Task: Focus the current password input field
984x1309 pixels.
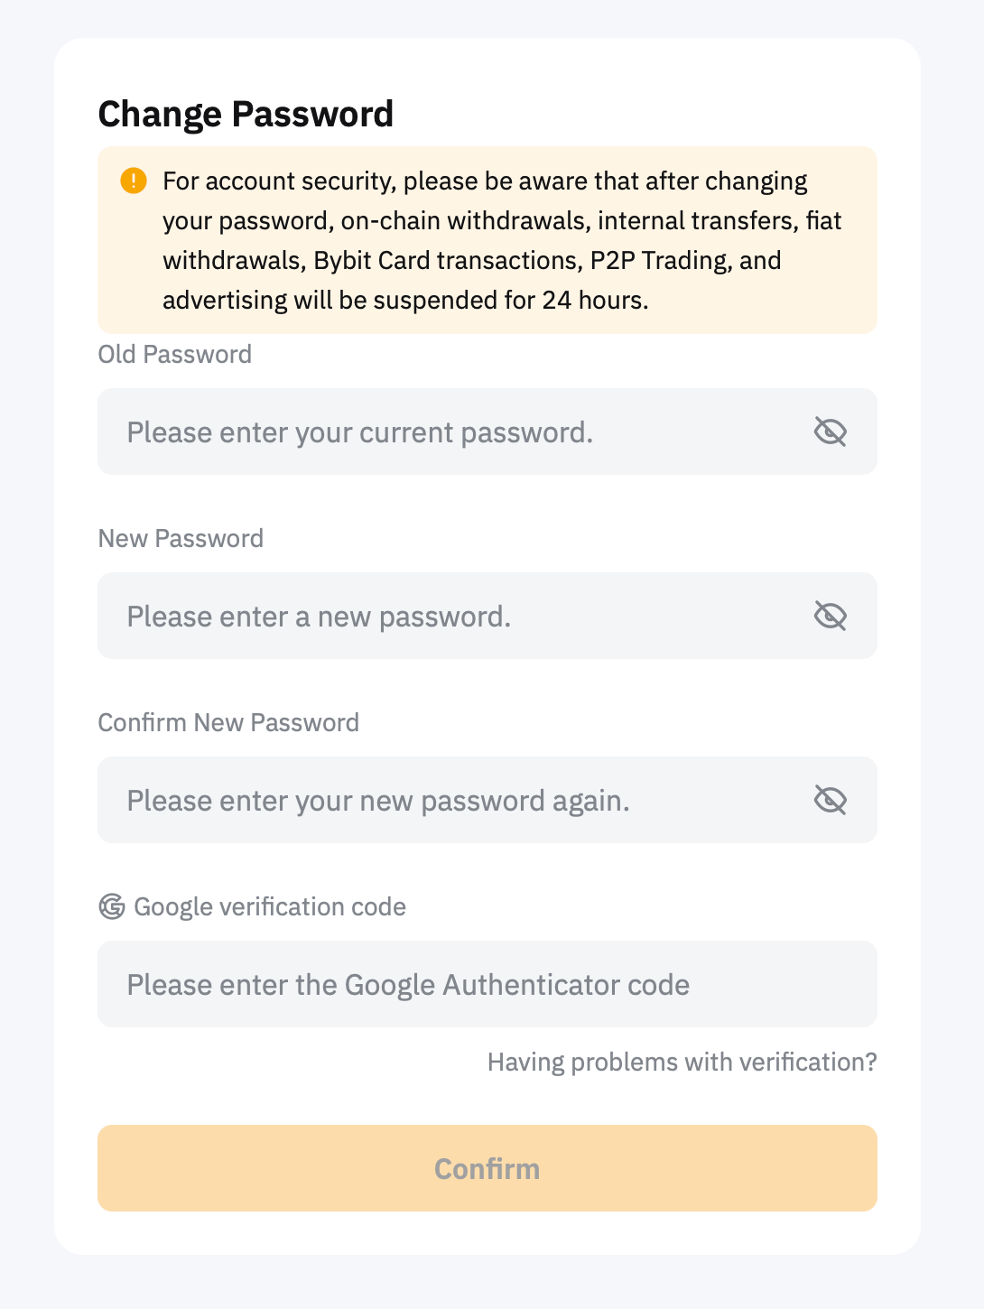Action: pos(451,432)
